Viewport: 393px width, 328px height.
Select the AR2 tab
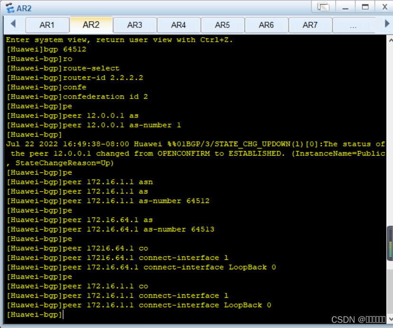point(91,25)
